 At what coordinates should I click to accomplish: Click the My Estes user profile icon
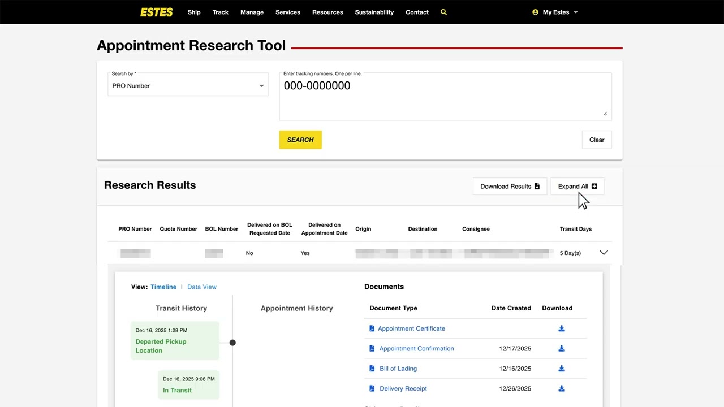[535, 12]
